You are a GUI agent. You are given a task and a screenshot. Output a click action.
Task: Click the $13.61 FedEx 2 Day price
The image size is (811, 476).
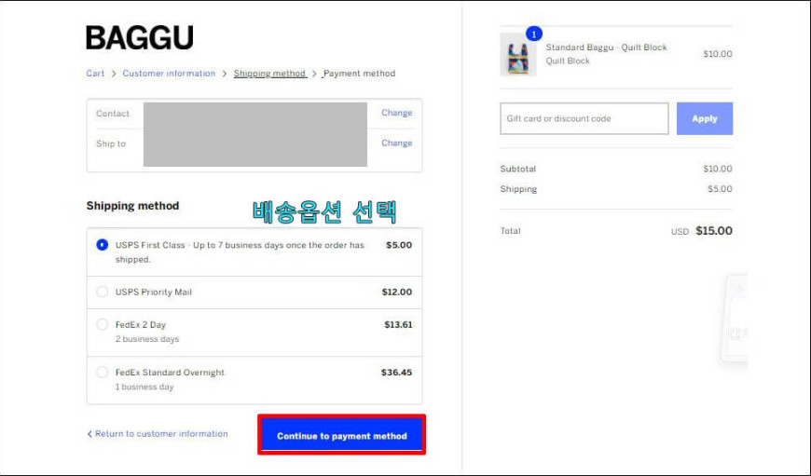pyautogui.click(x=398, y=324)
